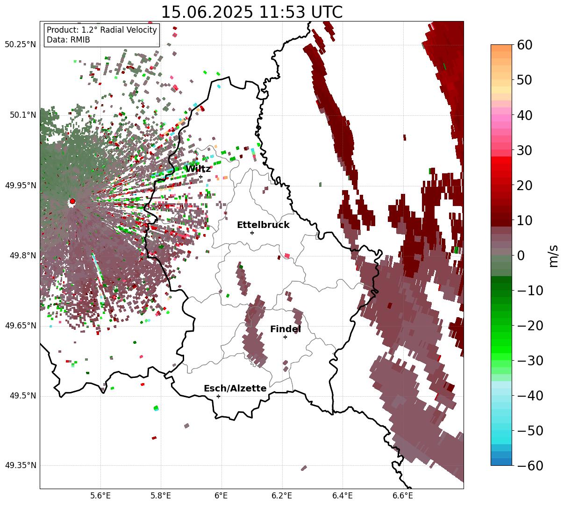
Task: Click the 50.25°N latitude label
Action: pos(20,45)
